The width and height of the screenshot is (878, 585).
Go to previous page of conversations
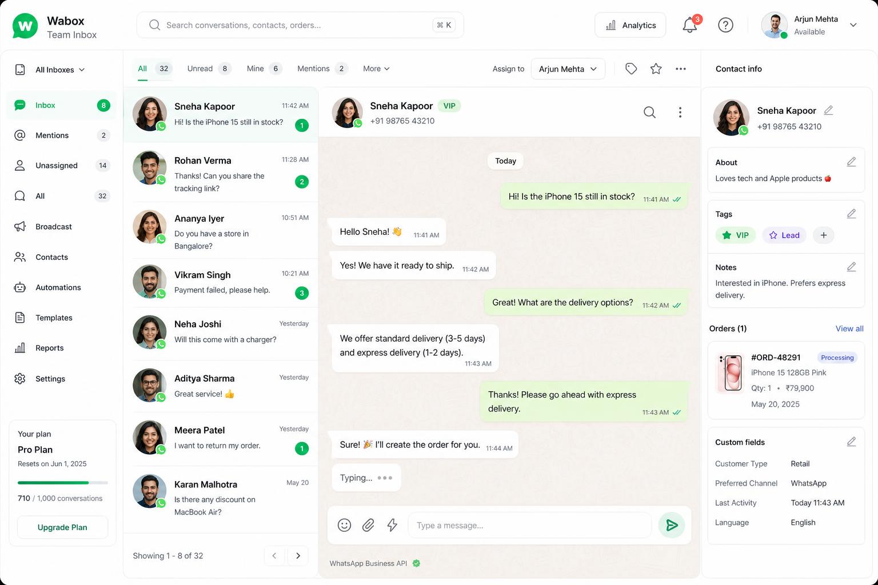pos(274,556)
